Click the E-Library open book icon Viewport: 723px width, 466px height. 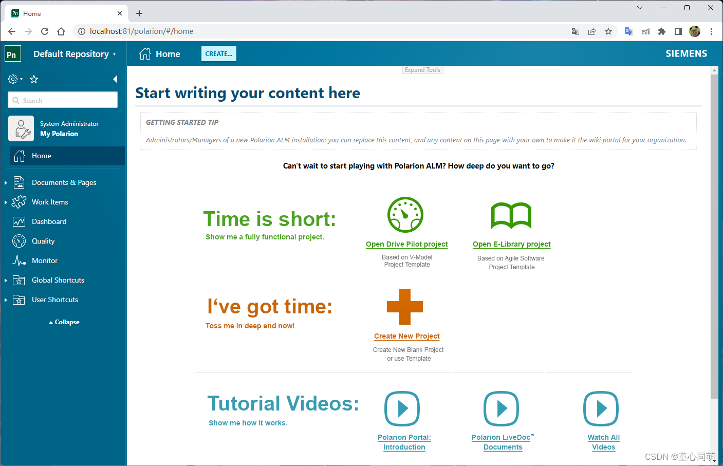(511, 216)
